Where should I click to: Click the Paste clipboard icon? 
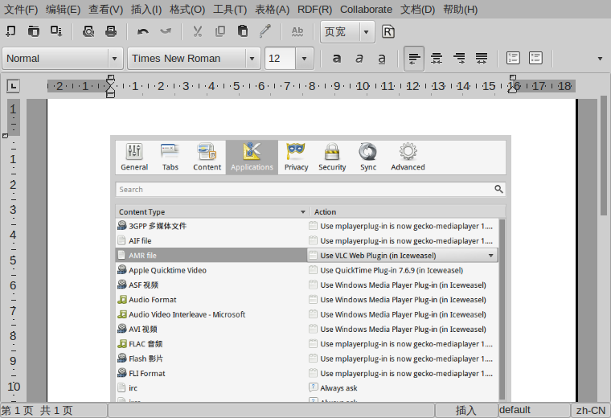243,31
